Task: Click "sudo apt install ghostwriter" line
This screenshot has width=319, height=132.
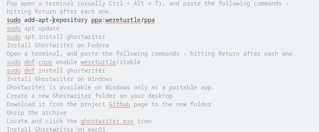Action: (56, 37)
